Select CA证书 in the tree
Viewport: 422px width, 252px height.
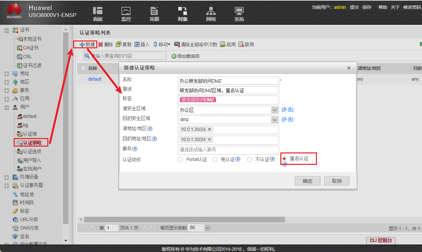click(31, 48)
